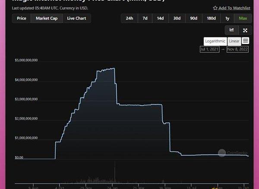Expand chart to fullscreen icon
This screenshot has width=259, height=189.
[x=245, y=30]
